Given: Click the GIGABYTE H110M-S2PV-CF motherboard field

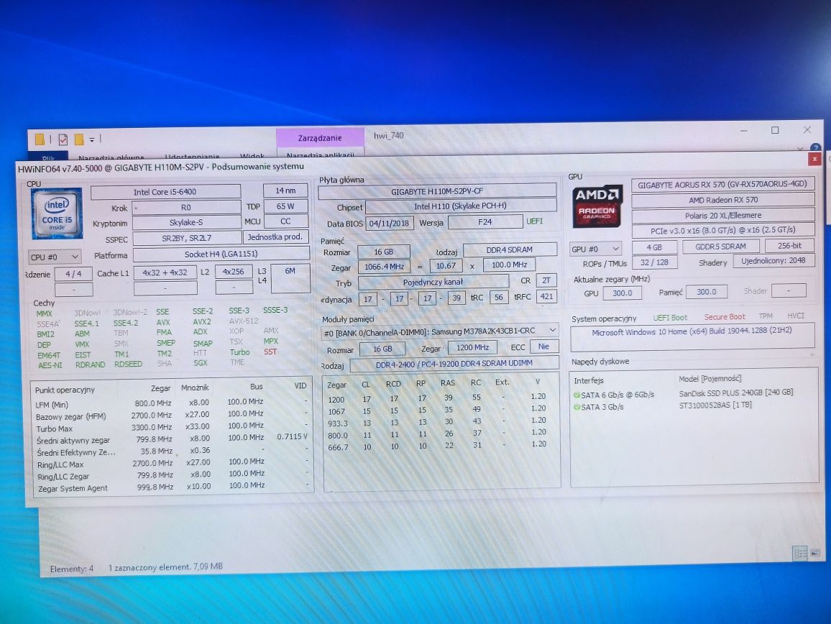Looking at the screenshot, I should 437,191.
